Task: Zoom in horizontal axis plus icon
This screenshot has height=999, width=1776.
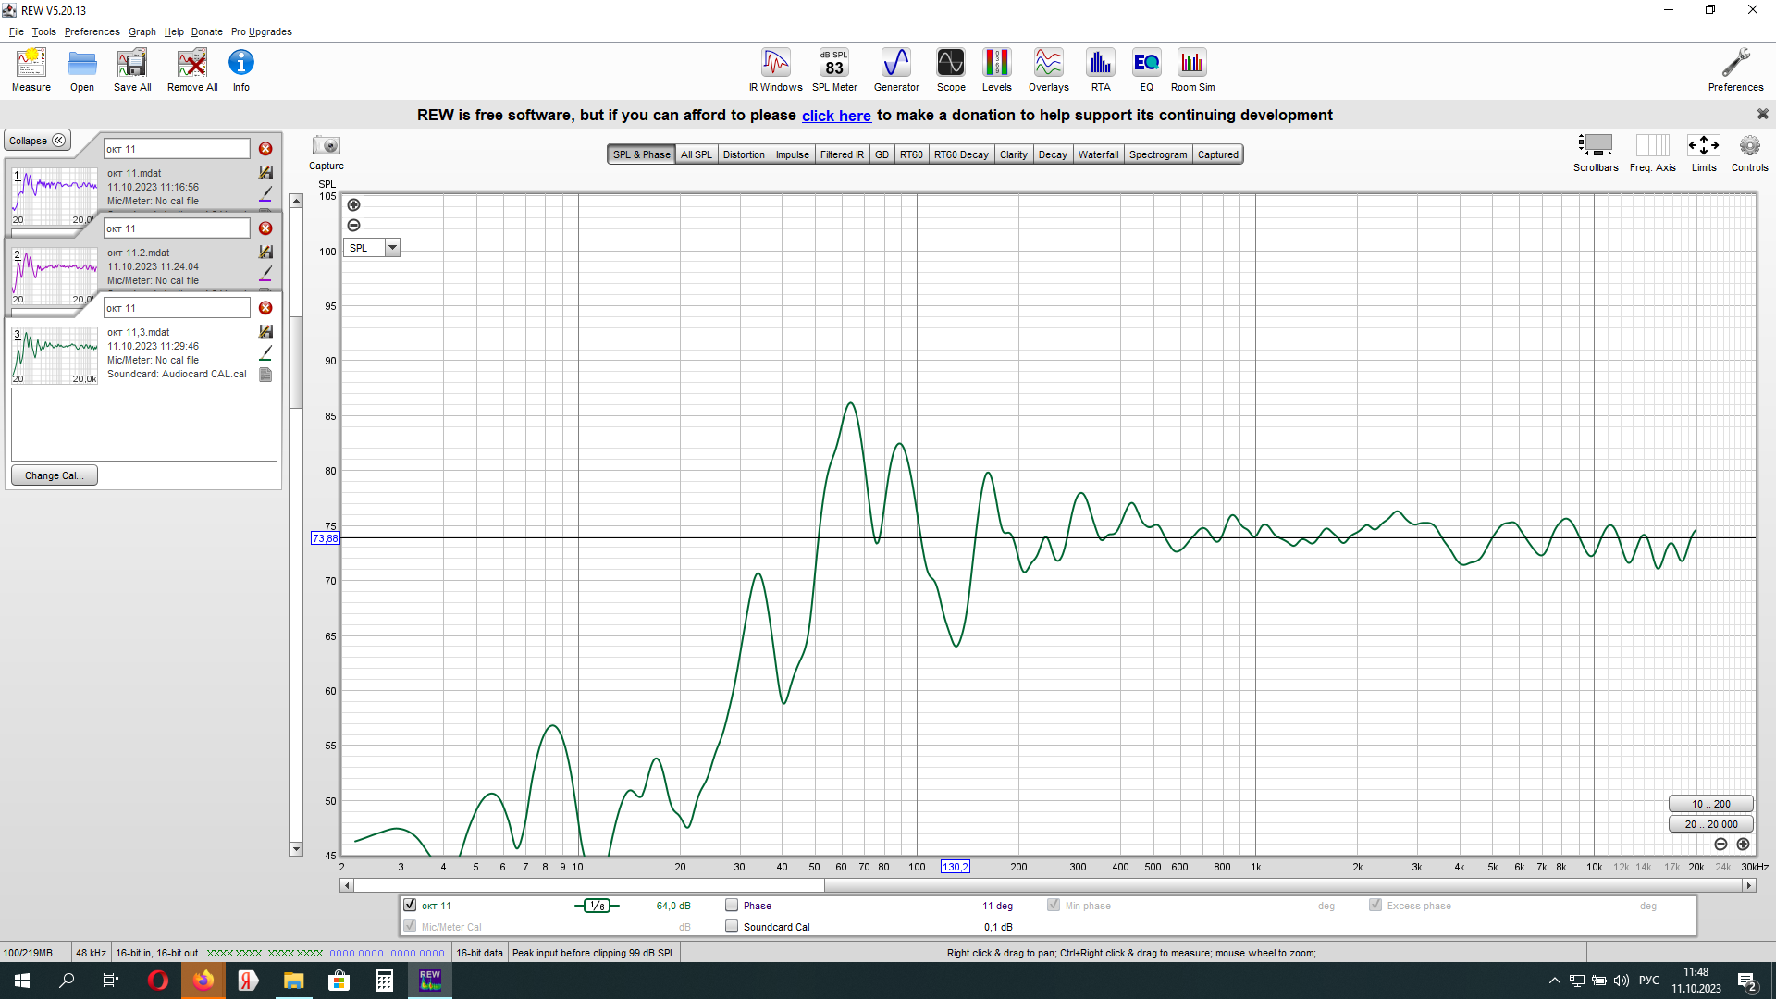Action: (x=1743, y=845)
